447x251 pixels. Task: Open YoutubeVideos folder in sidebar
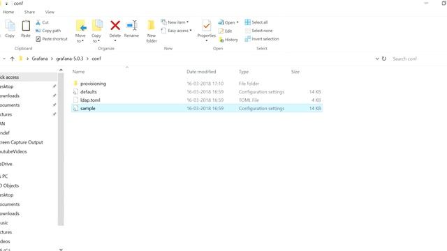(x=13, y=151)
